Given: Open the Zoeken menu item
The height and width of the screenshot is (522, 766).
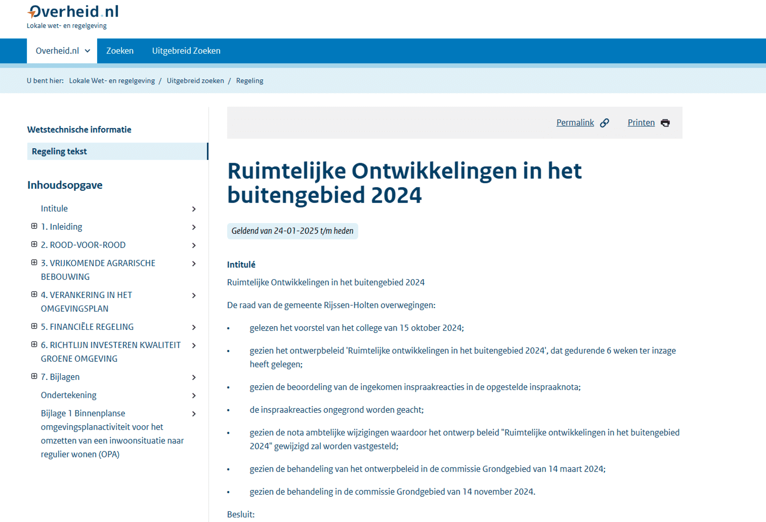Looking at the screenshot, I should click(x=120, y=51).
